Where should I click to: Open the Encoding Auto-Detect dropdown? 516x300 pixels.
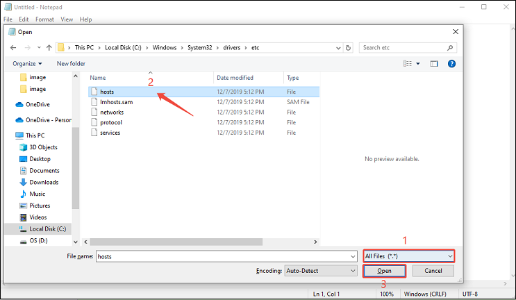[x=321, y=271]
